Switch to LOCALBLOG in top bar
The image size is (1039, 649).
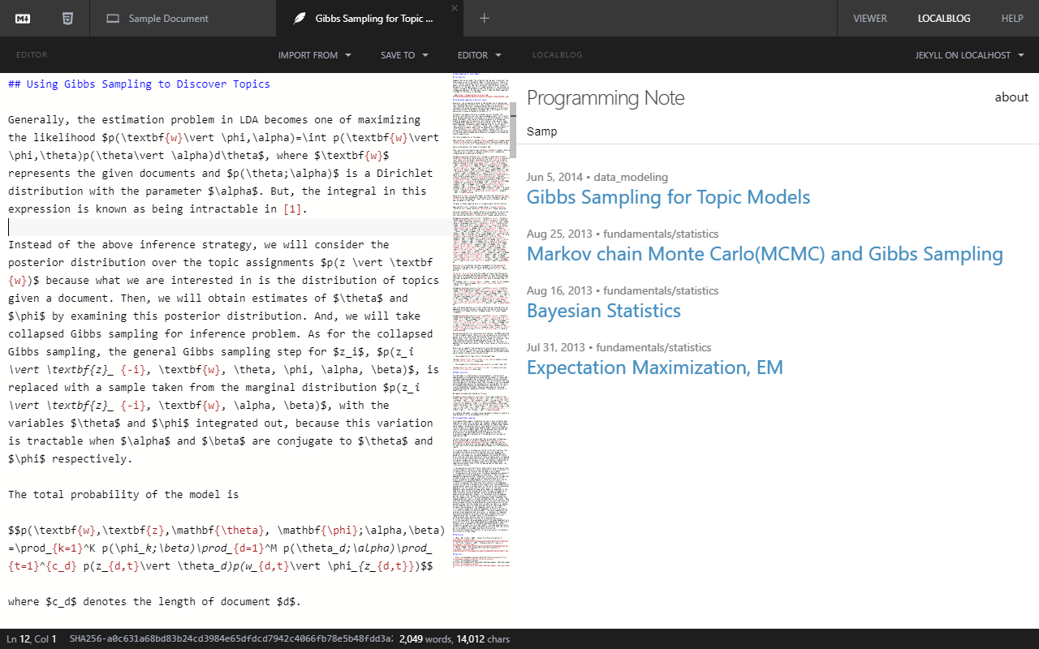944,18
